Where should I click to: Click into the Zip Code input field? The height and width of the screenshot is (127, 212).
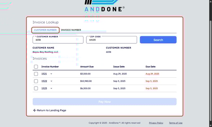111,40
